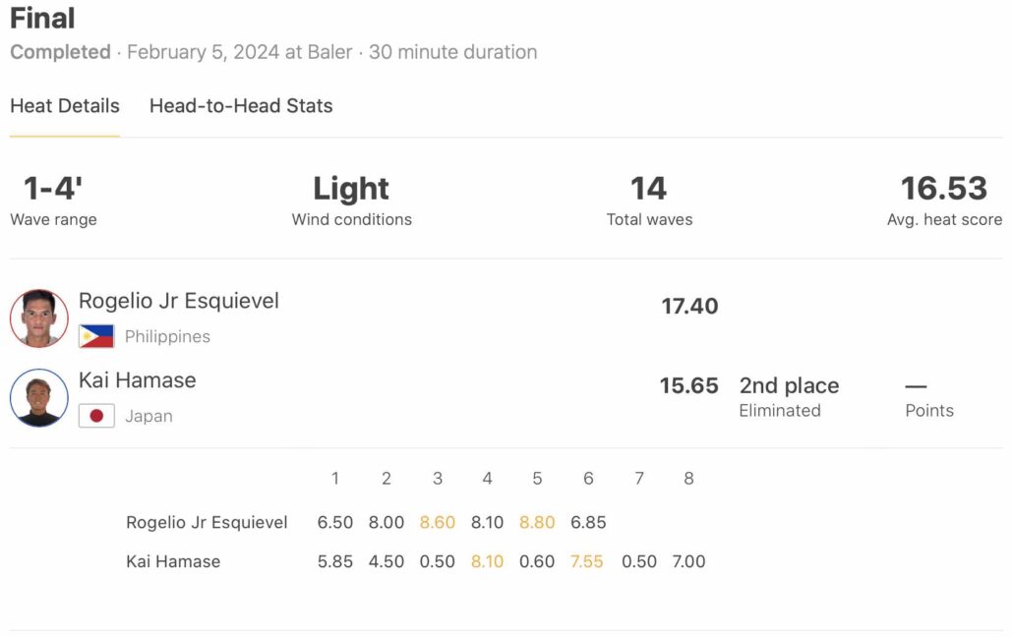Switch to the Heat Details tab

(65, 106)
